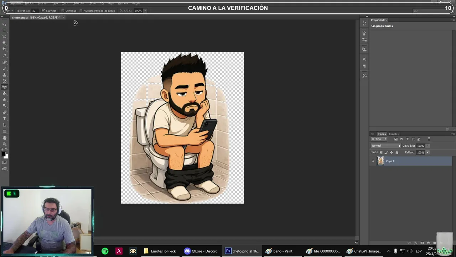Open @Lore - Discord taskbar button
The width and height of the screenshot is (456, 257).
201,251
